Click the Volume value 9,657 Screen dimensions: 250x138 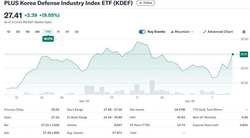click(x=118, y=125)
